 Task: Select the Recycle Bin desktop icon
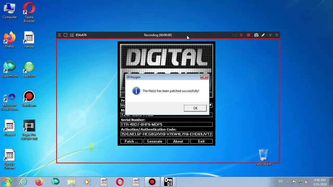(x=263, y=157)
